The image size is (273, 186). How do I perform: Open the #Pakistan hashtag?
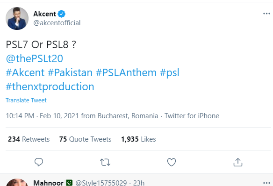70,72
